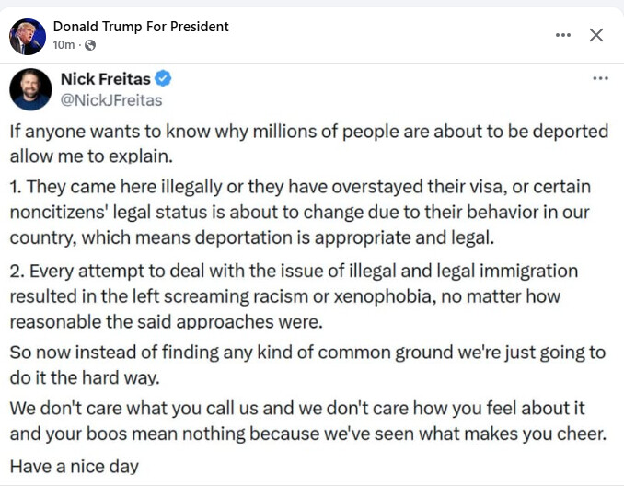
Task: Open the 10m post timestamp
Action: point(64,45)
